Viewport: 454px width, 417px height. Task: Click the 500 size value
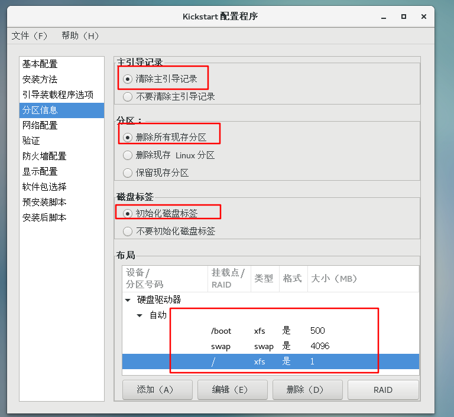(317, 331)
